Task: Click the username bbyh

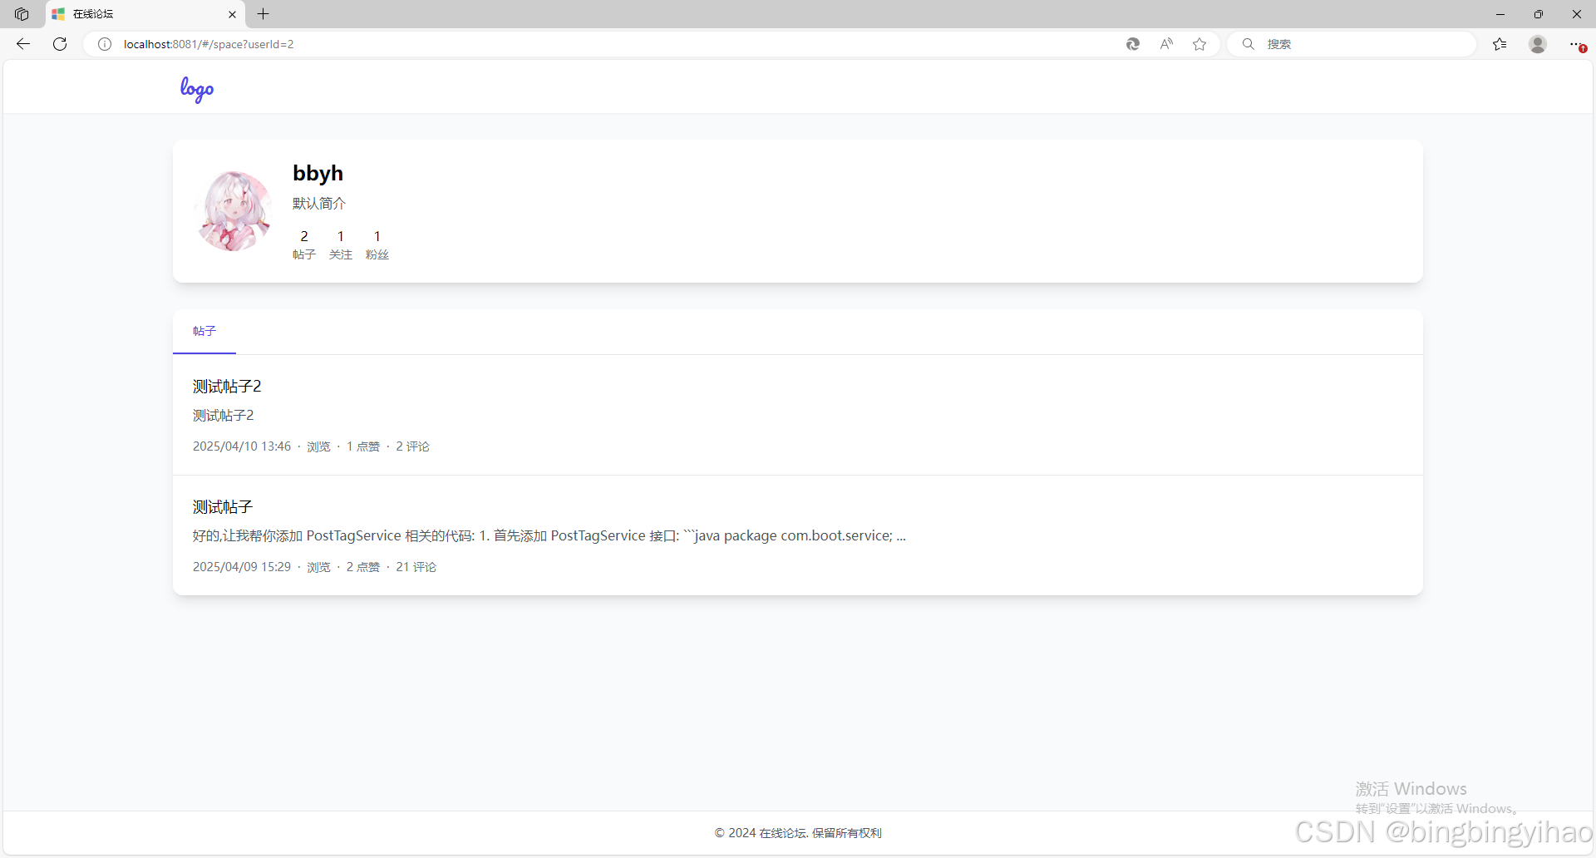Action: 318,173
